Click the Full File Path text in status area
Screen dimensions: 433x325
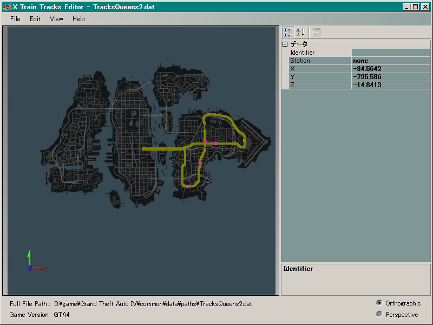click(130, 304)
